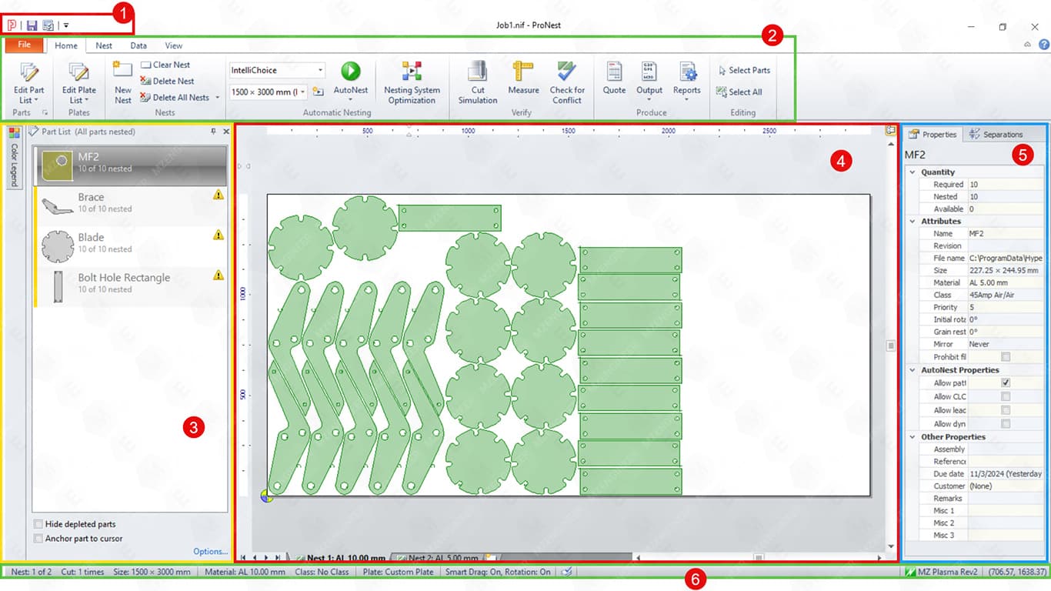Click the Save icon in quick access toolbar
Viewport: 1051px width, 591px height.
click(x=32, y=25)
